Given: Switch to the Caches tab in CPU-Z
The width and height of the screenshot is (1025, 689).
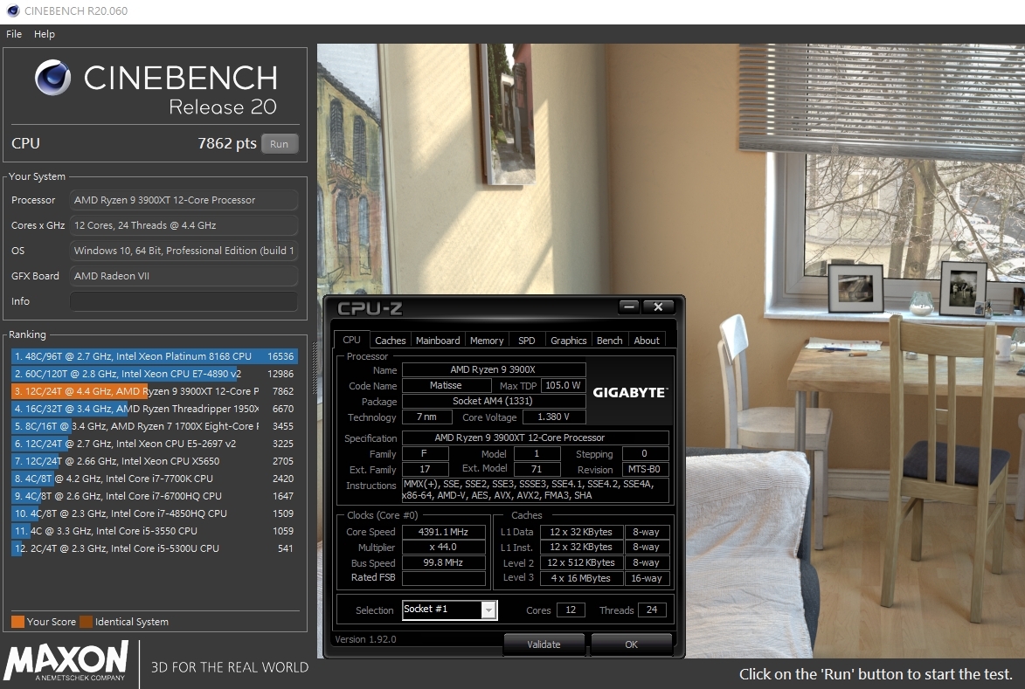Looking at the screenshot, I should pos(391,341).
